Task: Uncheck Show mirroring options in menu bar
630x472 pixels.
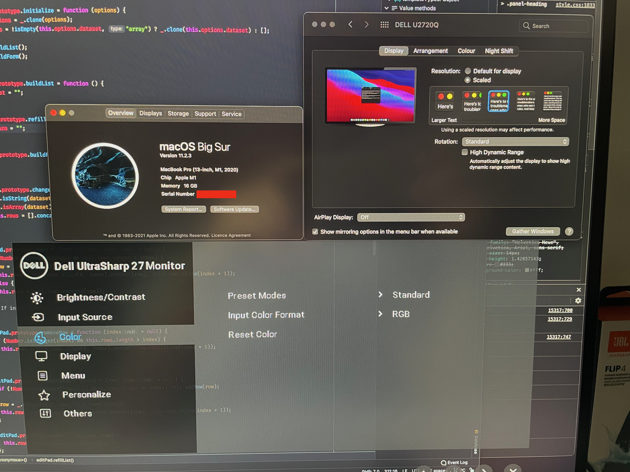Action: [315, 232]
